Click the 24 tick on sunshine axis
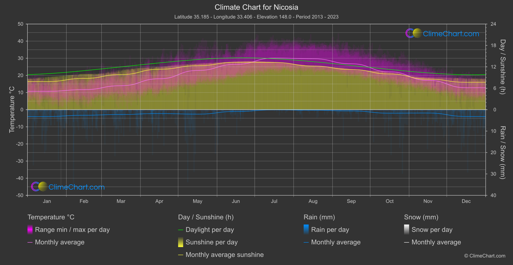The width and height of the screenshot is (513, 265). pos(493,24)
